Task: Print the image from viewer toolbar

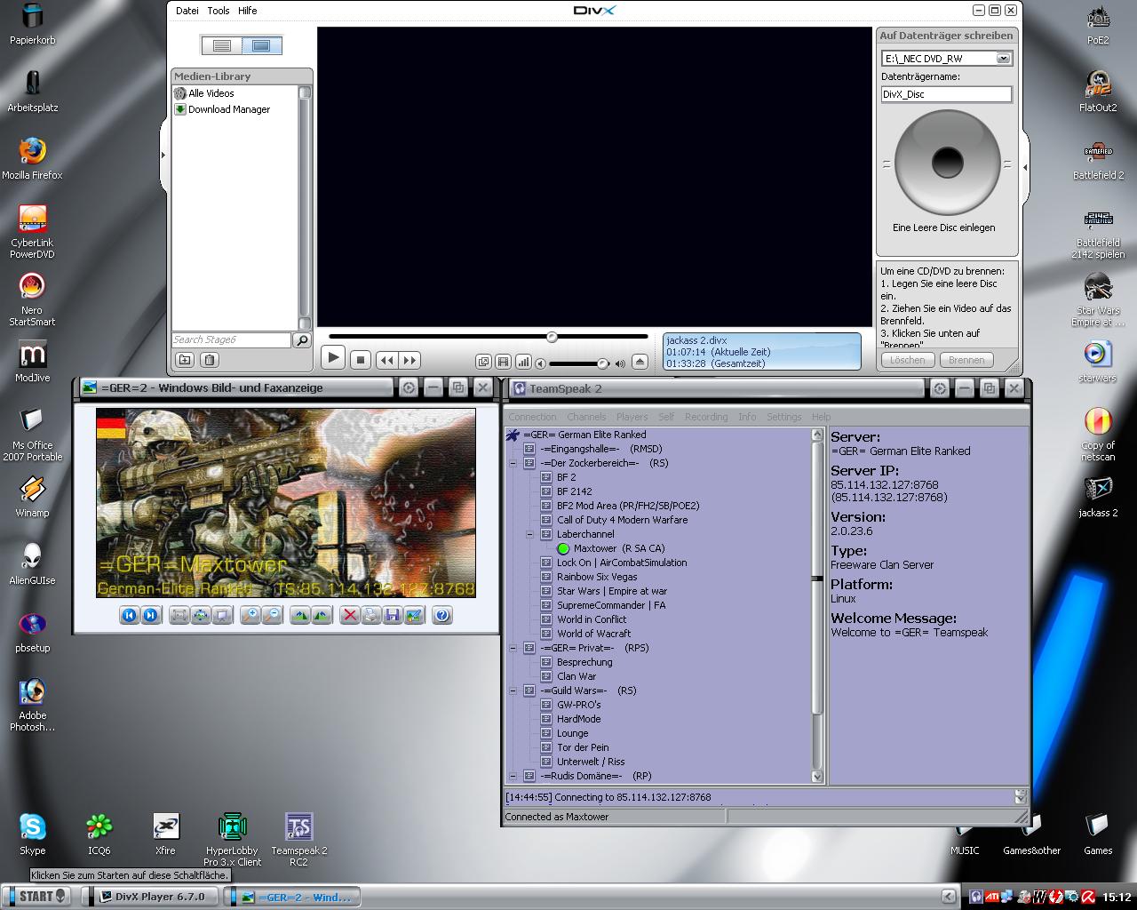Action: (x=371, y=615)
